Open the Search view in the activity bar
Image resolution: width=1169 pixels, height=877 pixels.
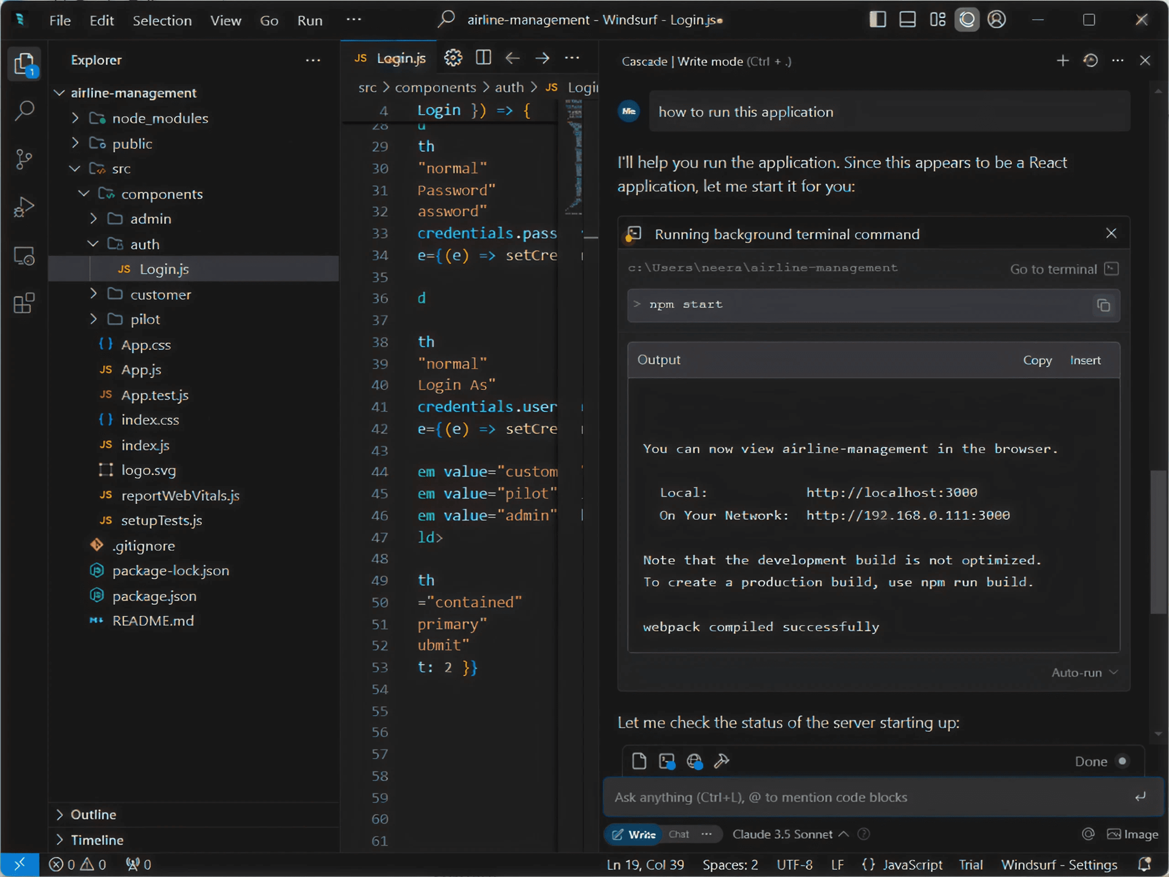click(24, 111)
